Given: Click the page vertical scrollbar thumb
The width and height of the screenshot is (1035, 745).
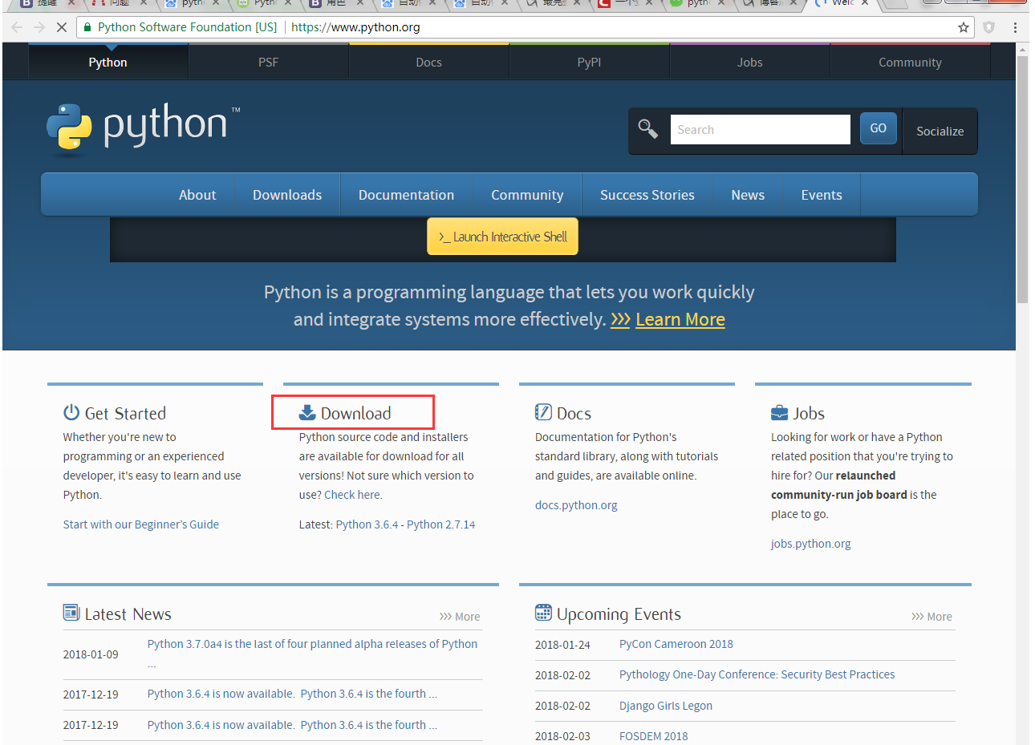Looking at the screenshot, I should [x=1022, y=179].
